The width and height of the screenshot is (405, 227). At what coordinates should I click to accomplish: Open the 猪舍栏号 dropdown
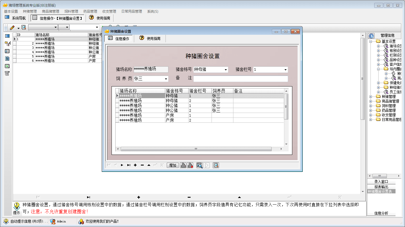click(285, 70)
